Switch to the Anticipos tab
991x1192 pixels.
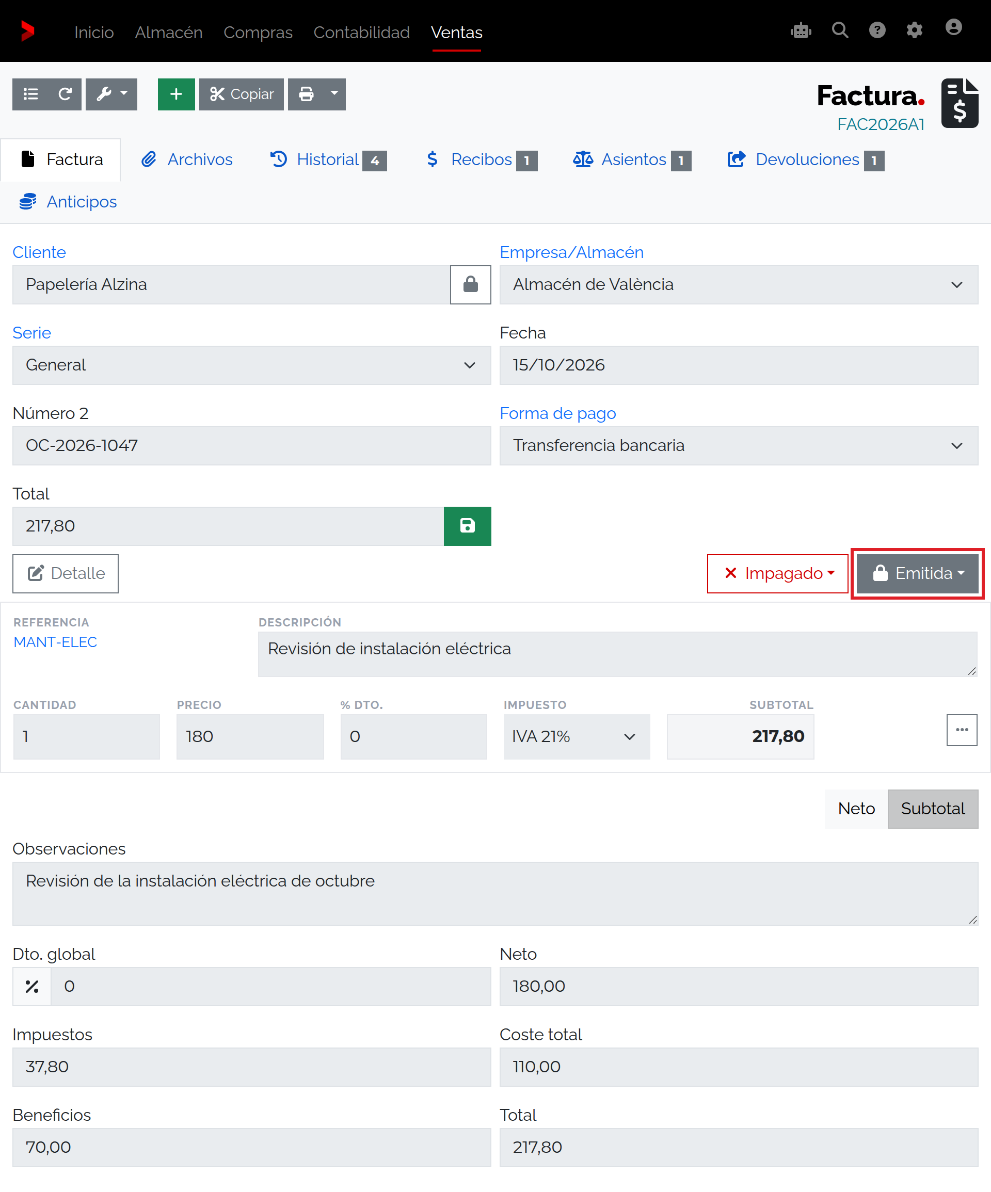68,202
